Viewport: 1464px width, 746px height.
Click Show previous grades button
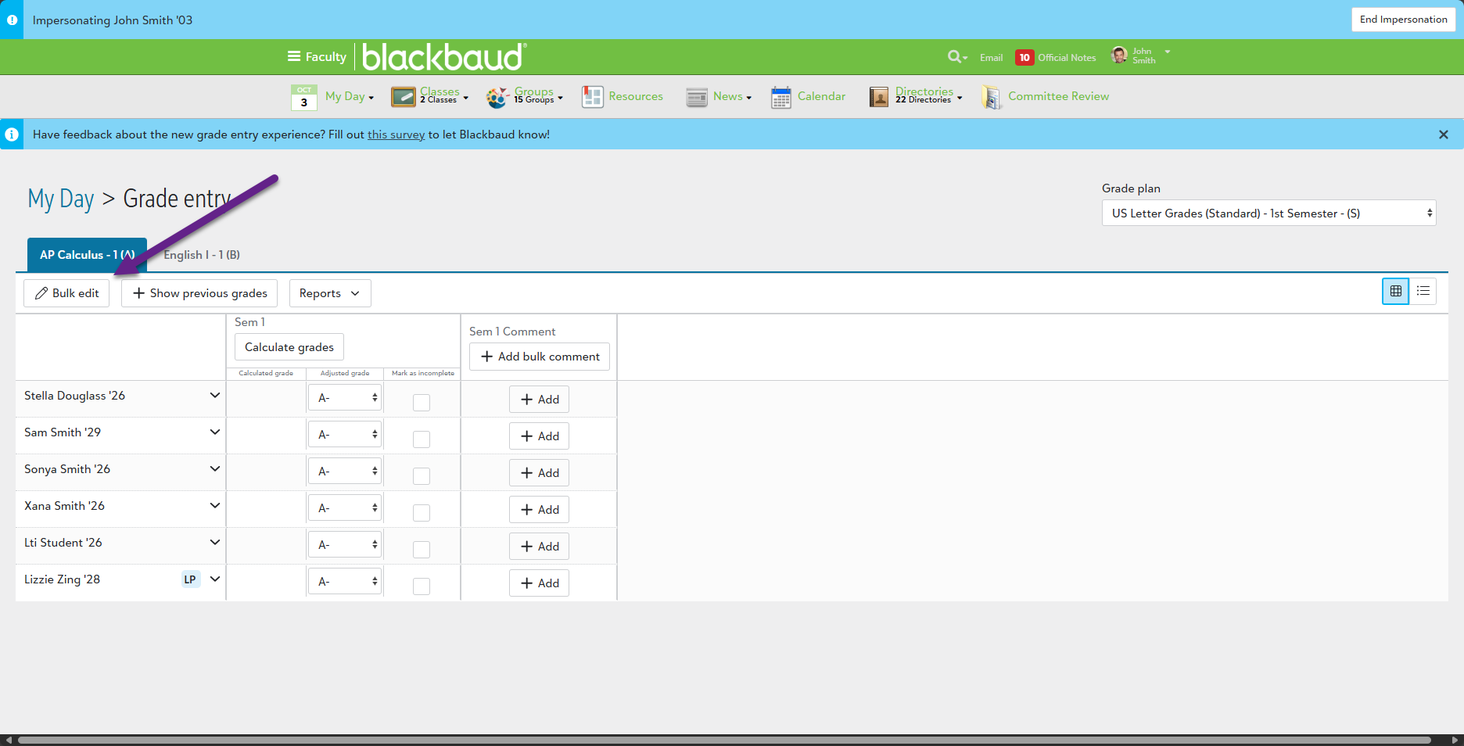(x=199, y=293)
